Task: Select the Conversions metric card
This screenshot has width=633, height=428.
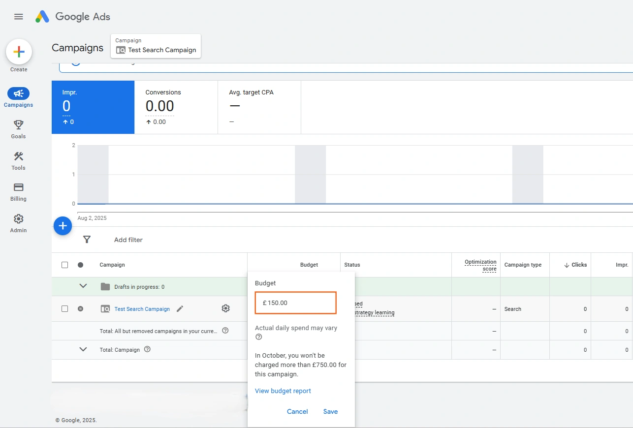Action: click(176, 107)
